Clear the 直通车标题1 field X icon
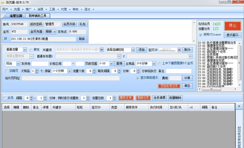The image size is (244, 148). pyautogui.click(x=119, y=56)
